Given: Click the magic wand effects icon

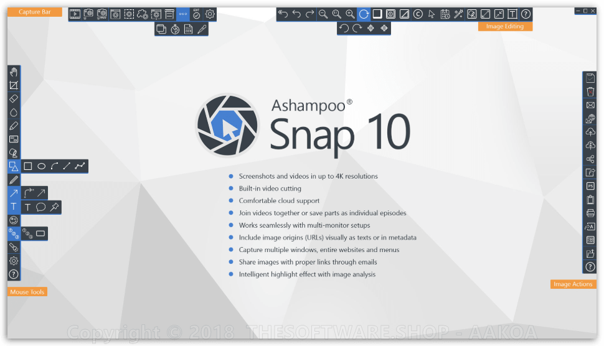Looking at the screenshot, I should tap(458, 14).
